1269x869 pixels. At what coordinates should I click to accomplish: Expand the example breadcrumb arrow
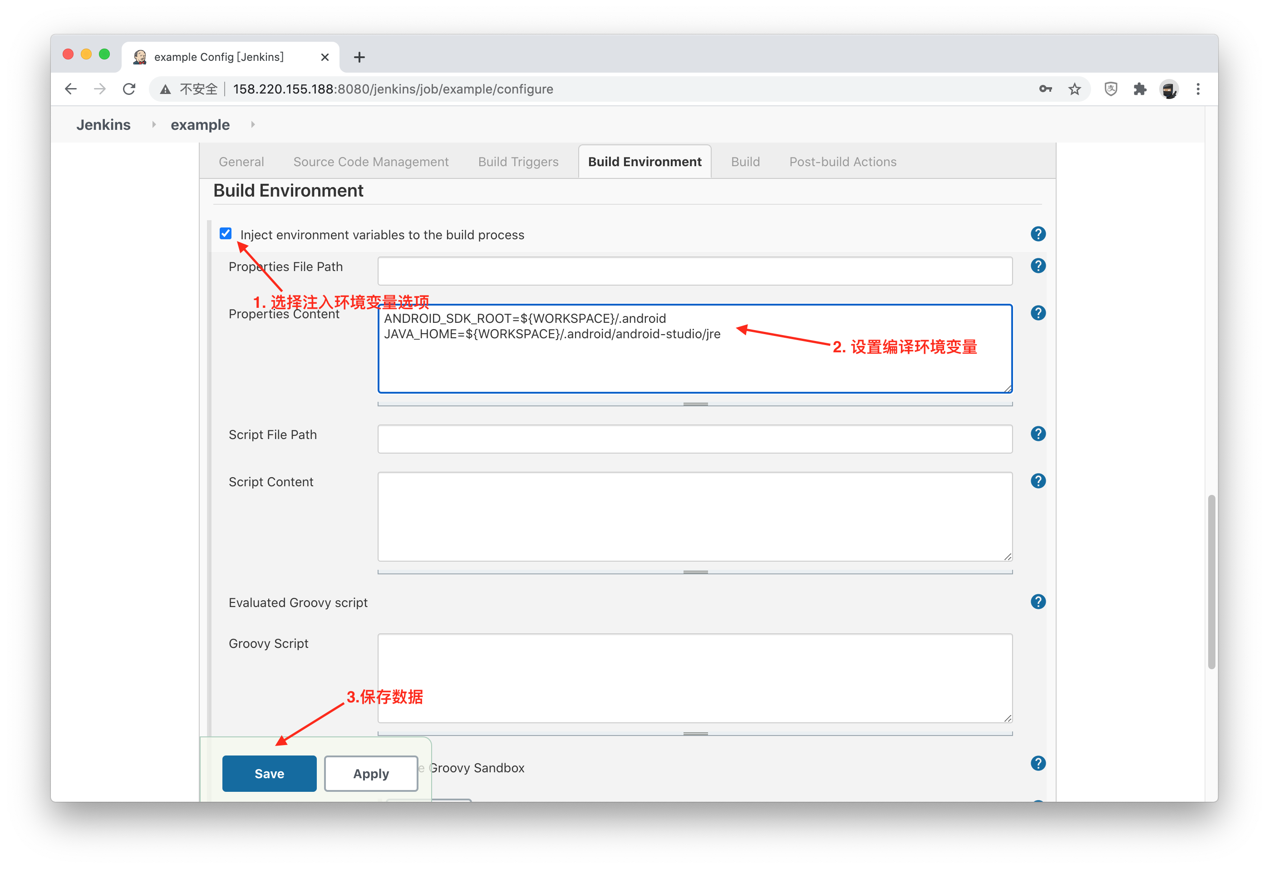point(253,124)
